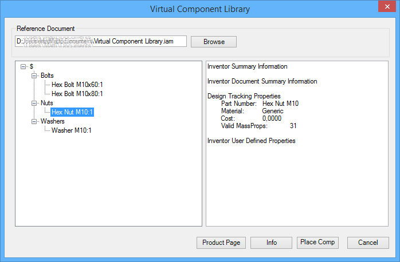The height and width of the screenshot is (262, 400).
Task: Click the Reference Document path field
Action: (x=101, y=42)
